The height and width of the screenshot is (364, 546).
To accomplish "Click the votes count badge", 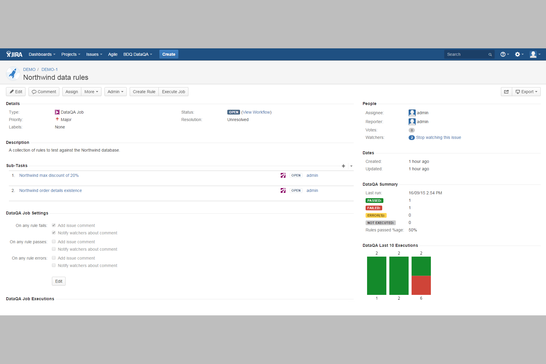I will click(412, 130).
